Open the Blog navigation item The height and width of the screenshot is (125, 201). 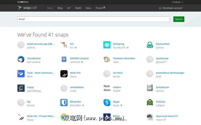(x=60, y=8)
